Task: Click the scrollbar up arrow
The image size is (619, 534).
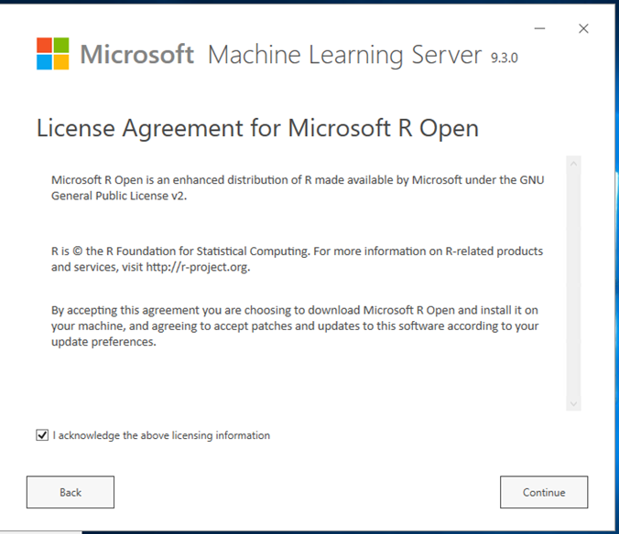Action: point(573,165)
